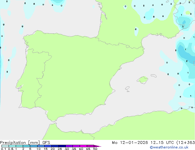Image resolution: width=195 pixels, height=150 pixels.
Task: Select the 45–50 mm legend swatch
Action: point(90,146)
